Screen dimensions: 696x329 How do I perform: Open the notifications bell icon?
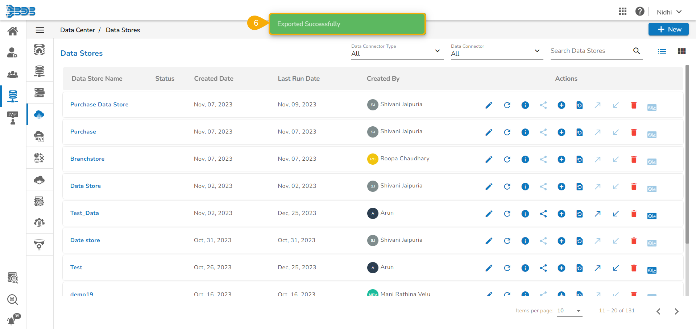point(12,320)
